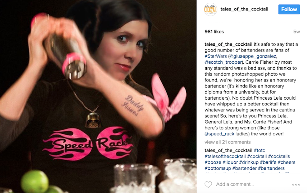Viewport: 307px width, 193px height.
Task: Click the heart like icon
Action: (208, 184)
